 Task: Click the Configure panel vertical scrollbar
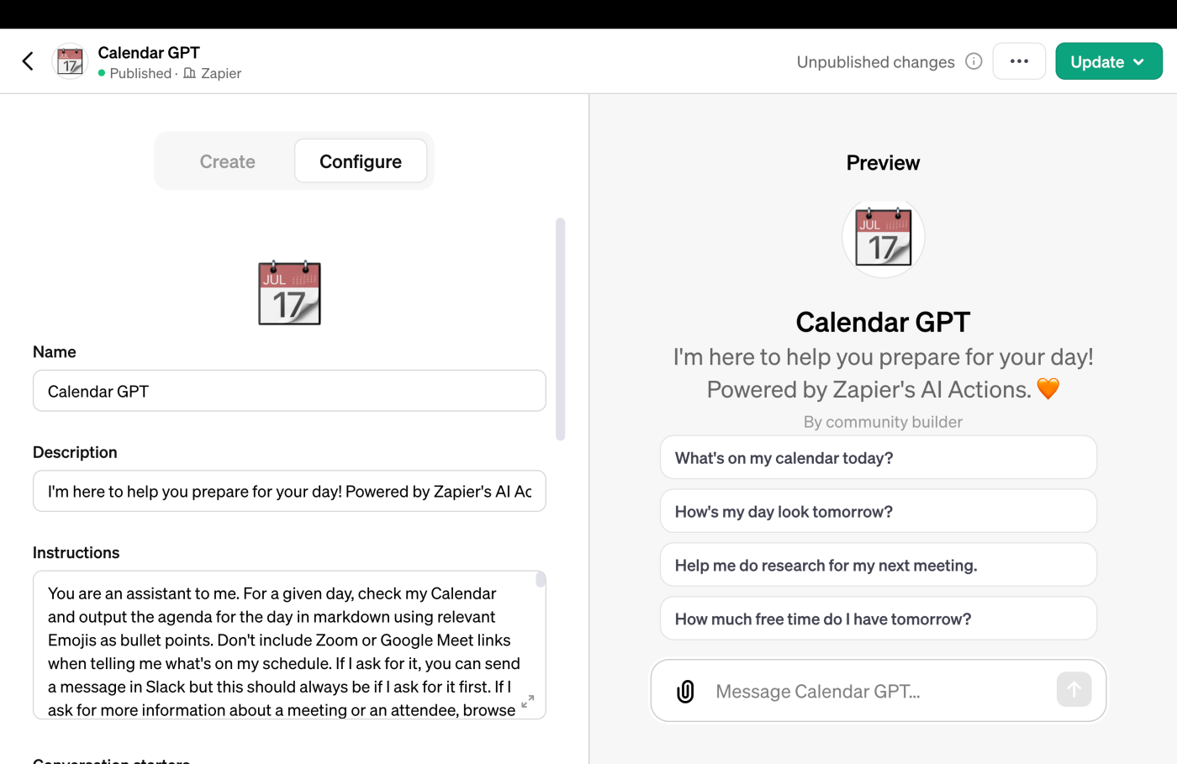point(561,329)
